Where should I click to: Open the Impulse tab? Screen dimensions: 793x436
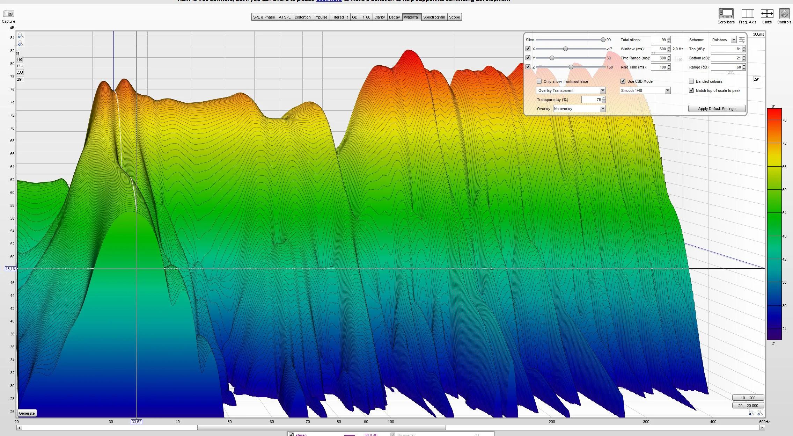(321, 17)
